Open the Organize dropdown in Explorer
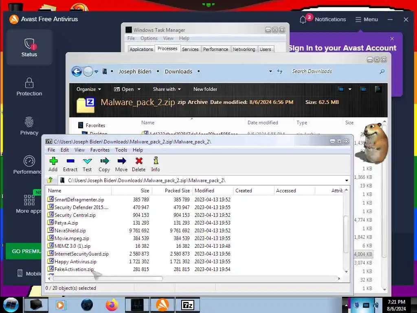Image resolution: width=417 pixels, height=313 pixels. click(x=88, y=89)
